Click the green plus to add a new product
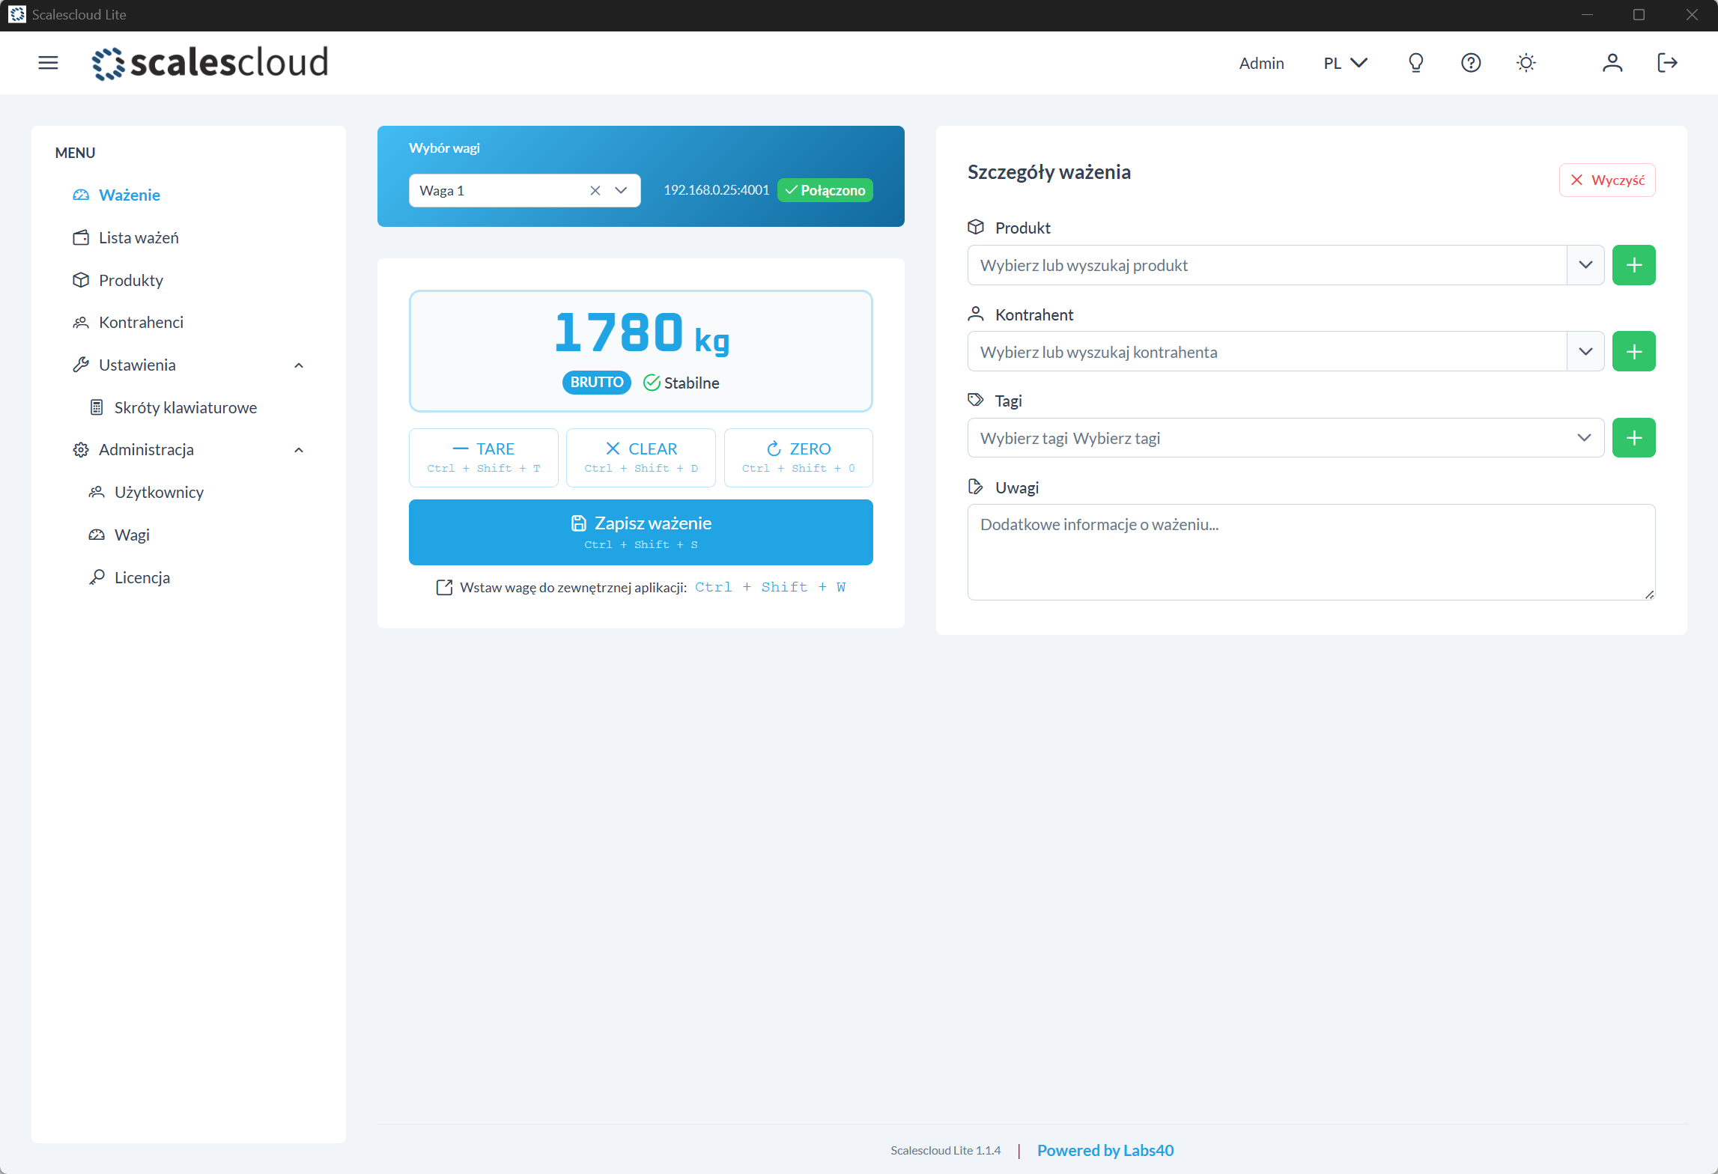 coord(1634,264)
